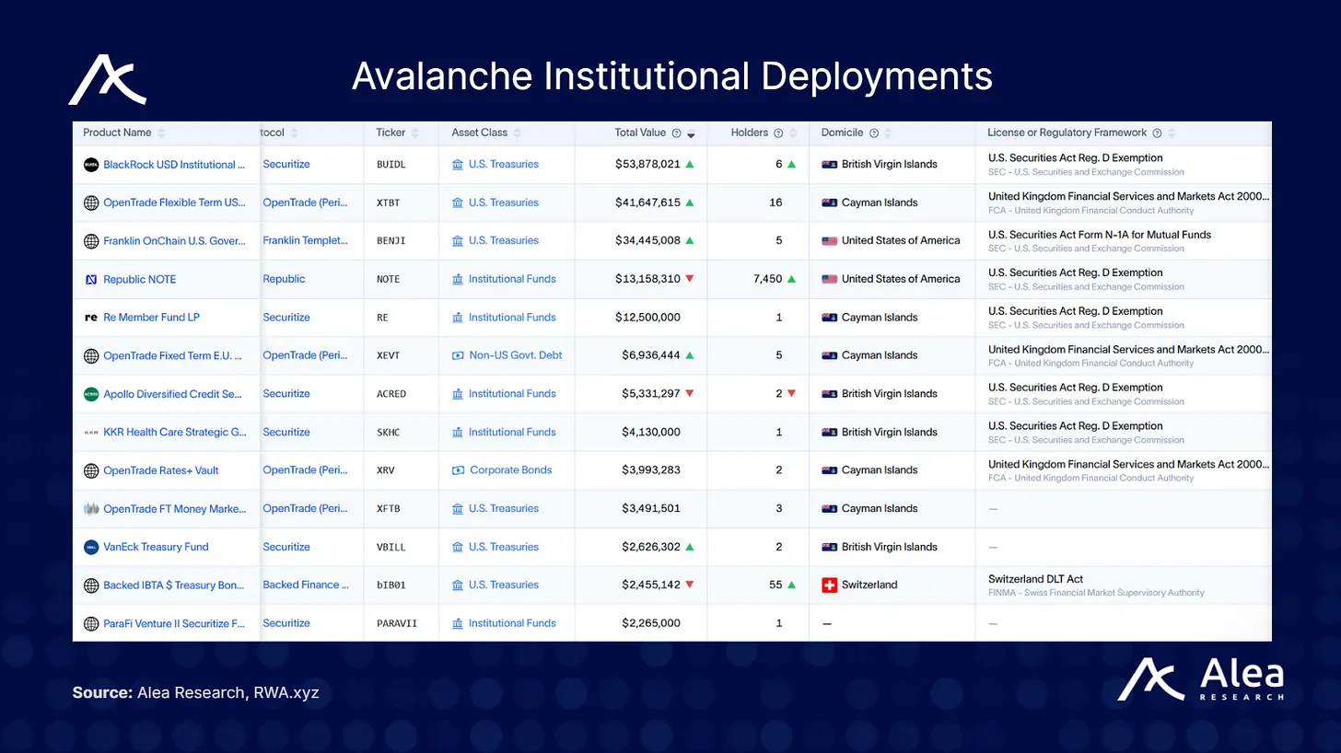Click the KKR logo icon

[x=91, y=432]
